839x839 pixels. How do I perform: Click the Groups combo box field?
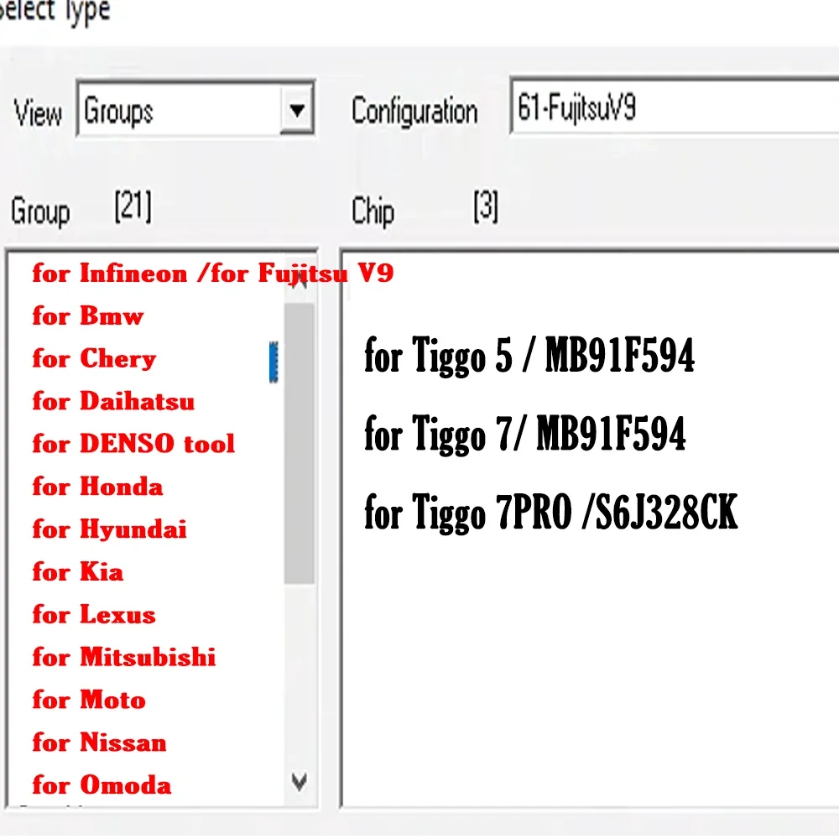pos(195,110)
